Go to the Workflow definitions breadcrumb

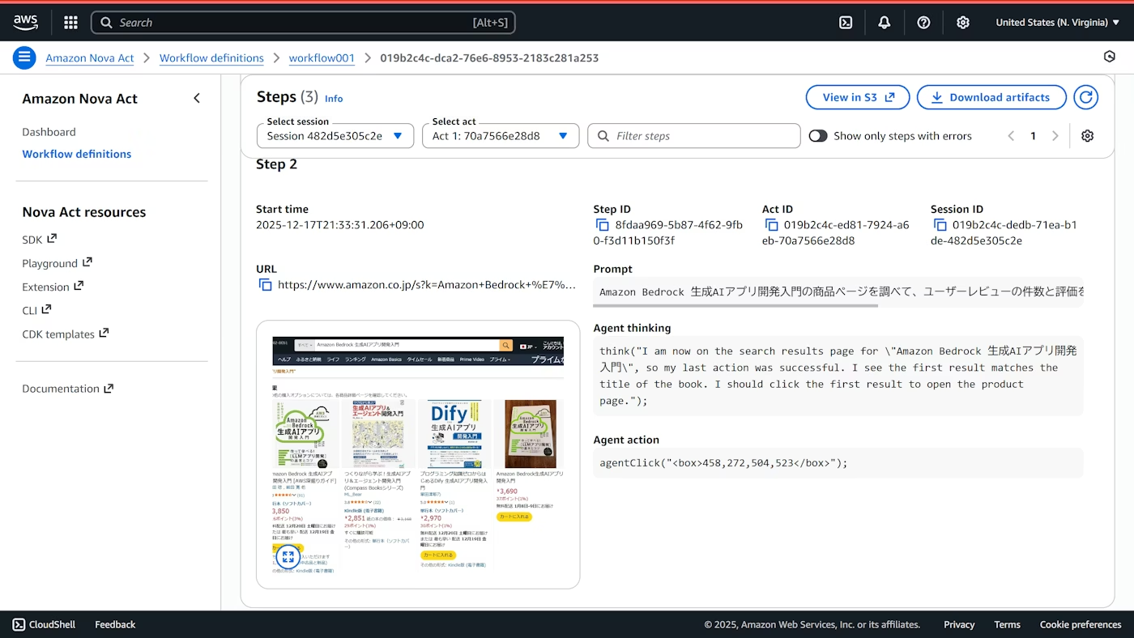point(211,58)
